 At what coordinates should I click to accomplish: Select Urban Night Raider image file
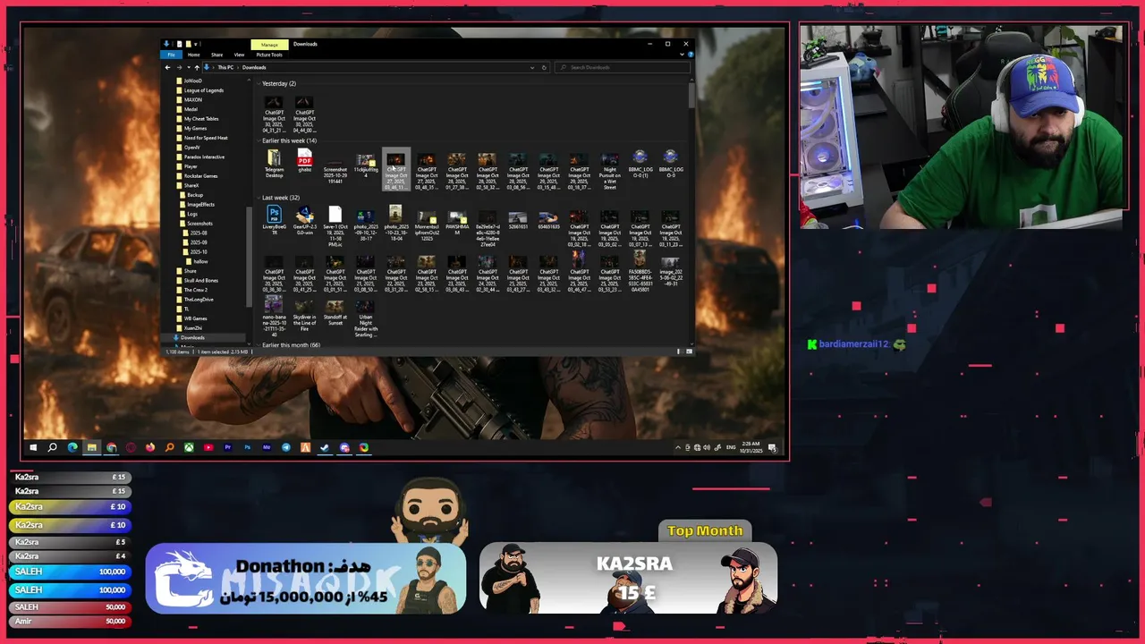pos(366,318)
